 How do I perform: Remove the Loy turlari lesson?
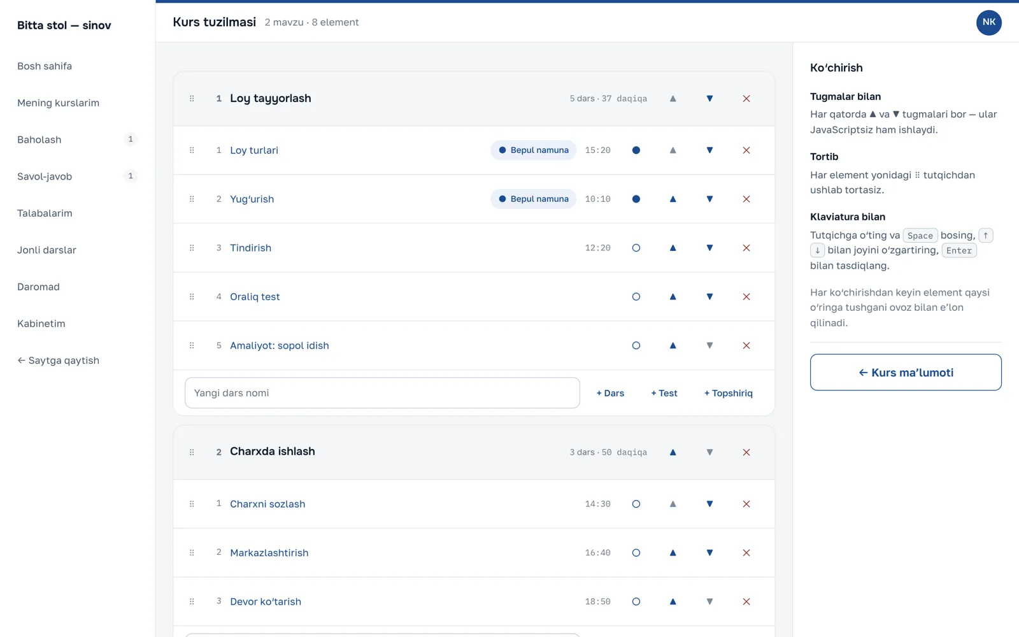(x=746, y=150)
